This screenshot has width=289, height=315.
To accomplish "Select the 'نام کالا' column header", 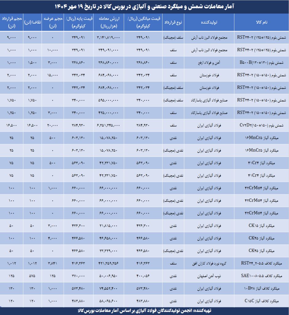I will pyautogui.click(x=261, y=22).
